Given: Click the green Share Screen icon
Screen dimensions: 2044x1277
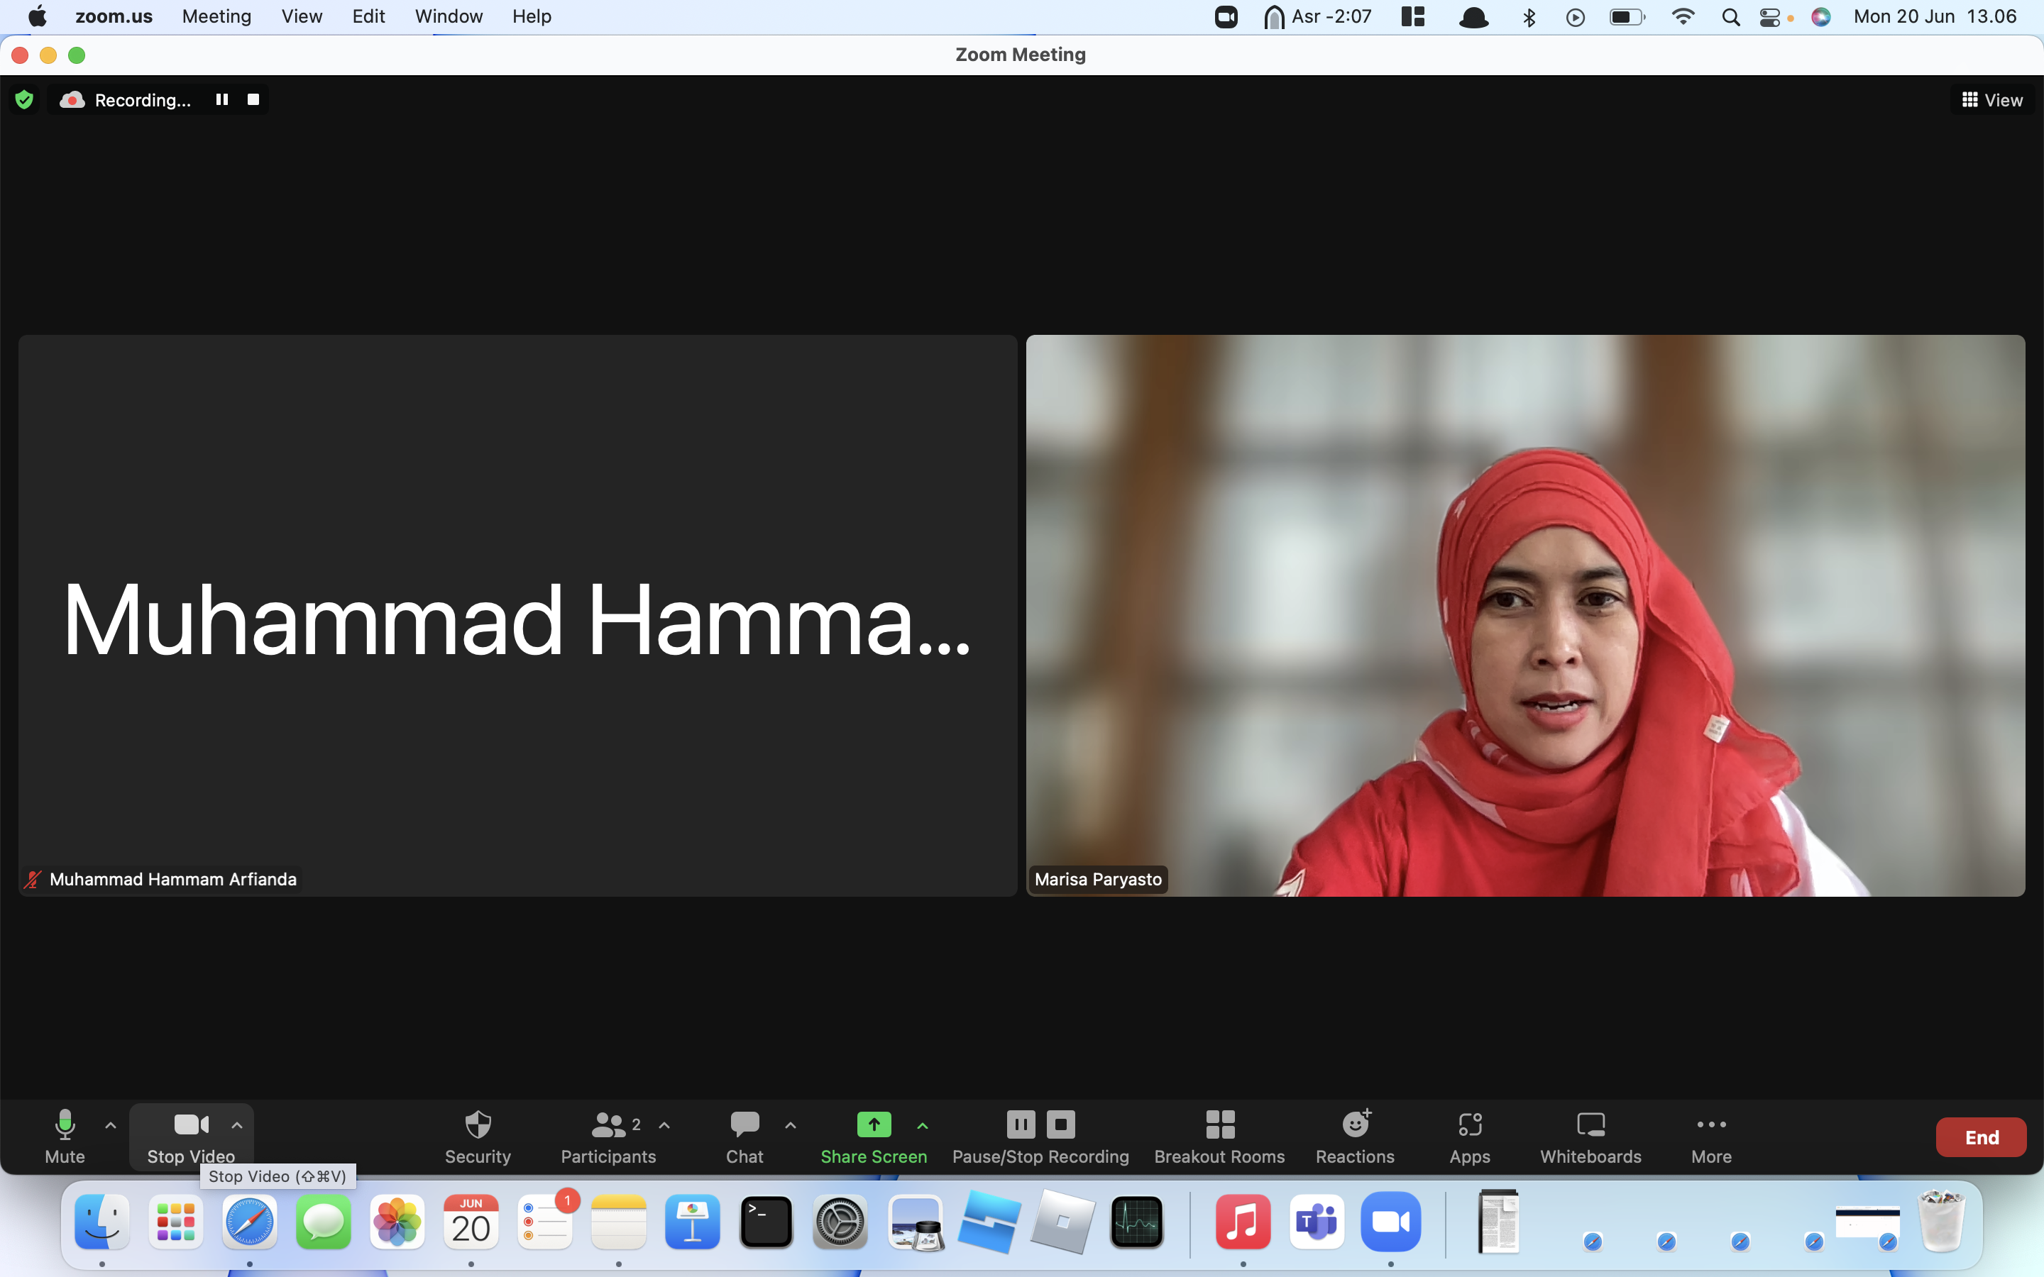Looking at the screenshot, I should coord(874,1124).
